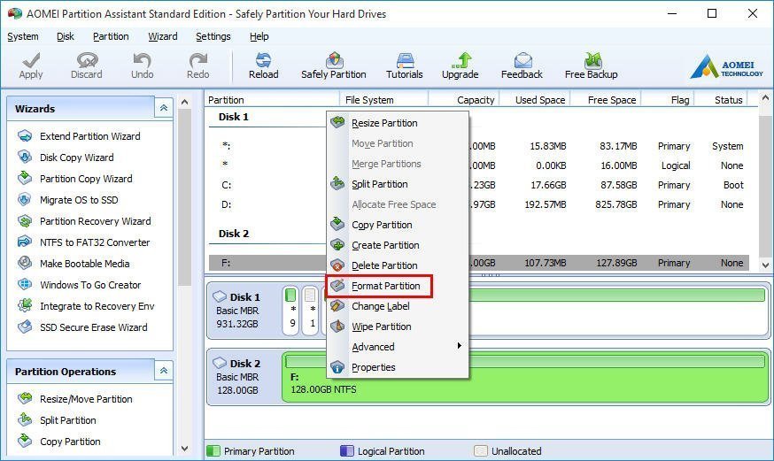Open the Help menu
The image size is (774, 461).
coord(259,36)
